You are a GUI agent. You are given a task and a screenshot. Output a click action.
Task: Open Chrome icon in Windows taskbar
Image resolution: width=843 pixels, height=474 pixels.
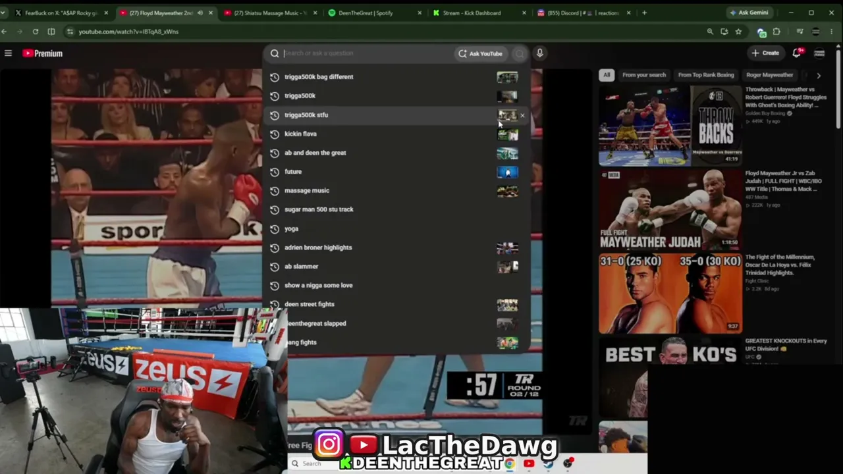(510, 463)
